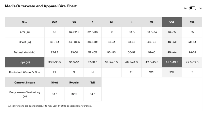This screenshot has width=208, height=115.
Task: Click the Tall inseam column header
Action: (92, 82)
